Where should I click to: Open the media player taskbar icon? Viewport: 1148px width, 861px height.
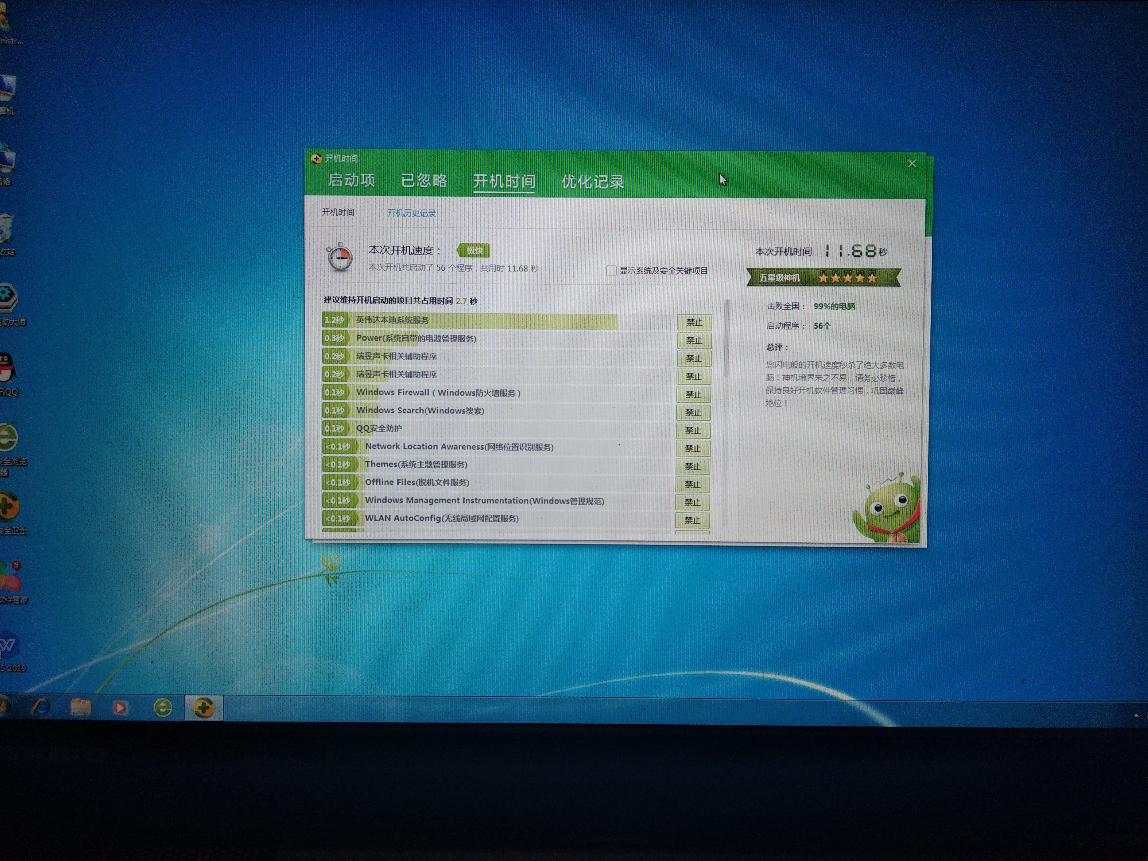tap(120, 708)
